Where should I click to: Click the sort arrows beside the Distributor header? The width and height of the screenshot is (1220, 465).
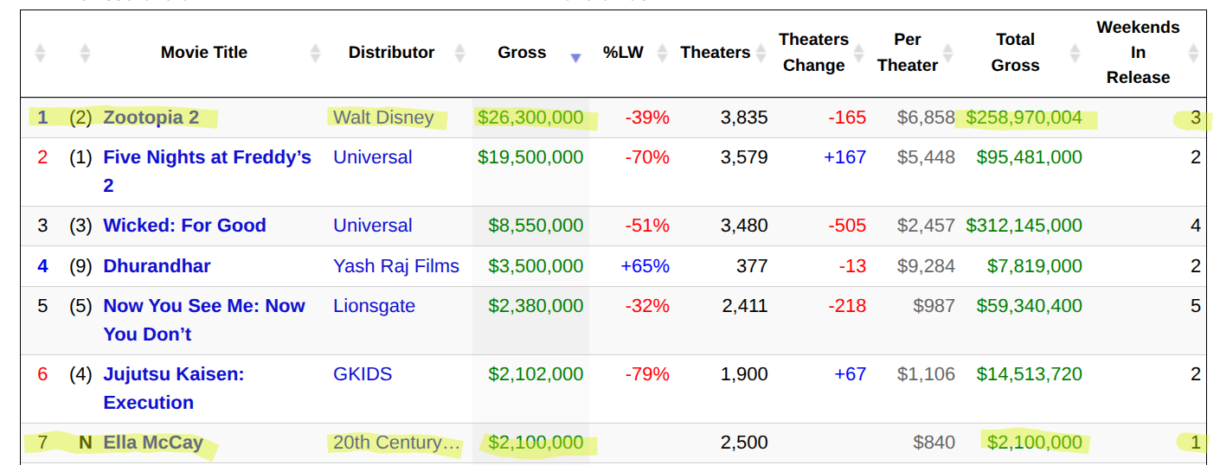click(459, 53)
